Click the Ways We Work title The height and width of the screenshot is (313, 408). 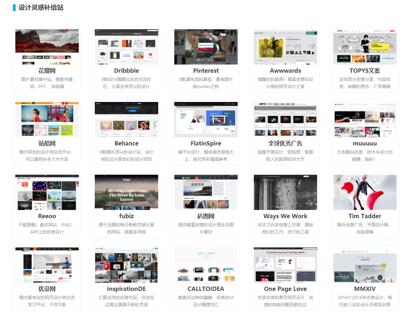tap(285, 216)
